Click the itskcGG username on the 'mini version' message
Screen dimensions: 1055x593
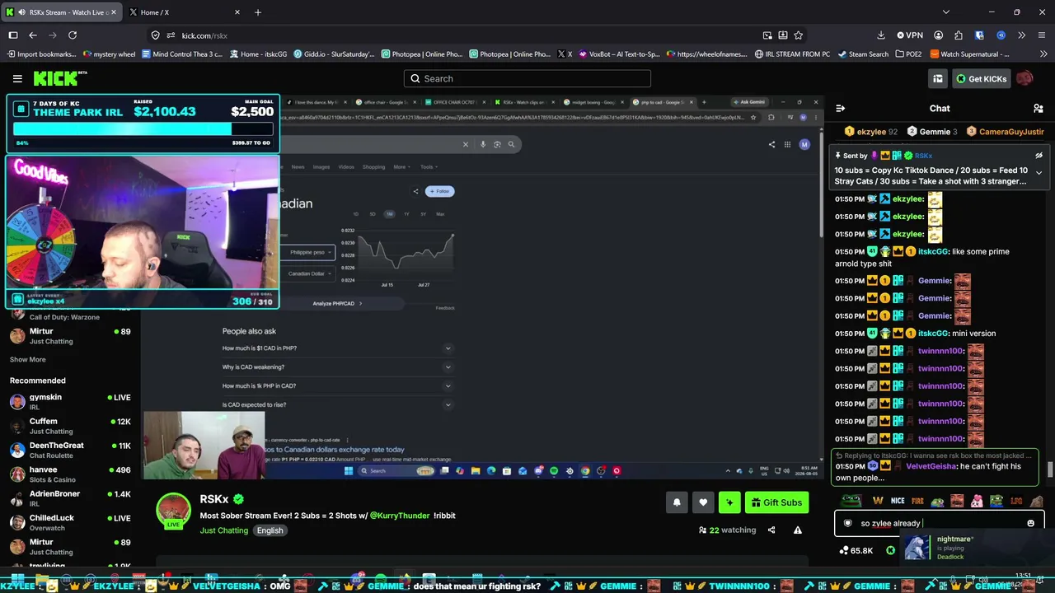click(x=933, y=334)
